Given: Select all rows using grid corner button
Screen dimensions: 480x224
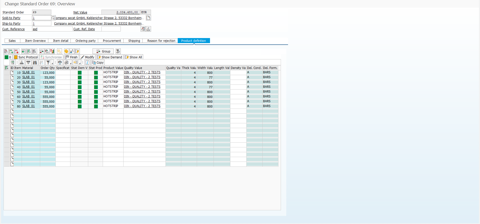Looking at the screenshot, I should click(7, 68).
